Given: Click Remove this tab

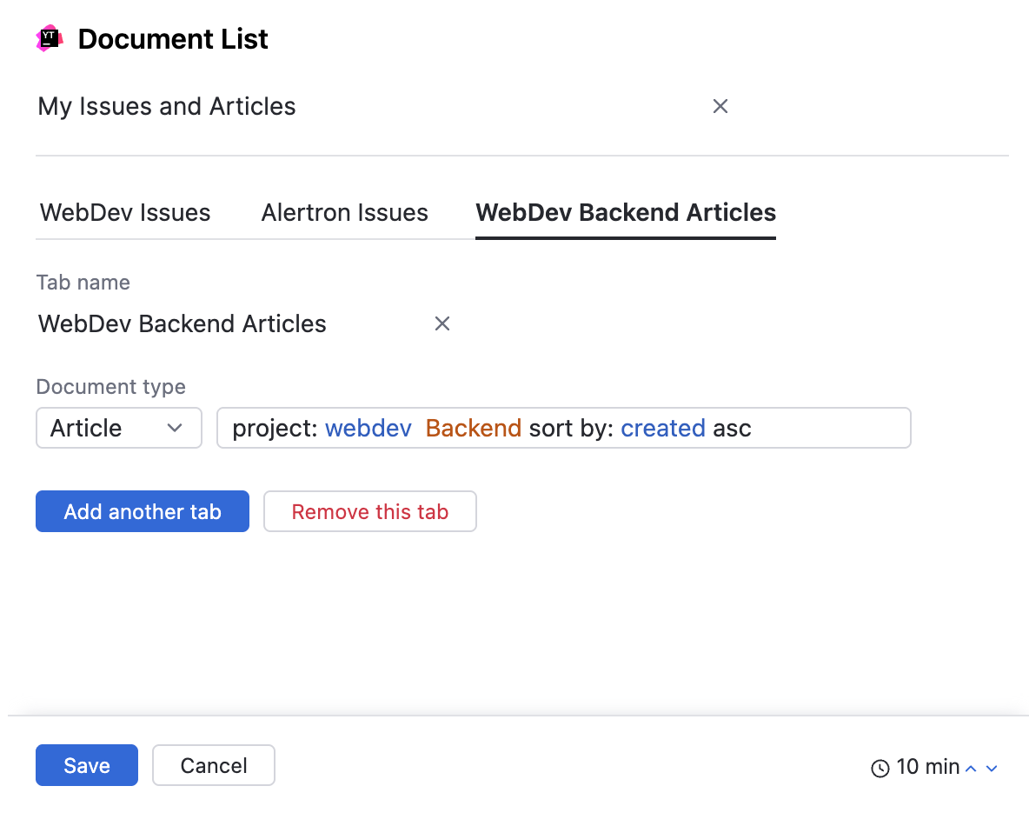Looking at the screenshot, I should pyautogui.click(x=369, y=511).
